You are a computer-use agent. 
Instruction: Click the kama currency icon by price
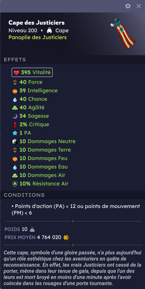coord(66,237)
